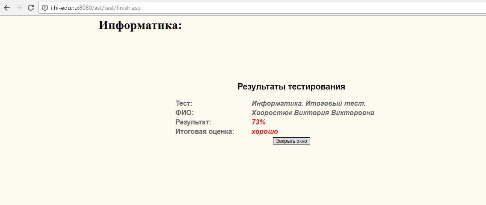Click the "Информатика:" page heading

click(140, 26)
